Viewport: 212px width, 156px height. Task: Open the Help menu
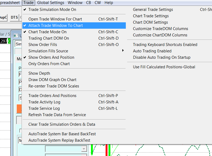[x=109, y=3]
